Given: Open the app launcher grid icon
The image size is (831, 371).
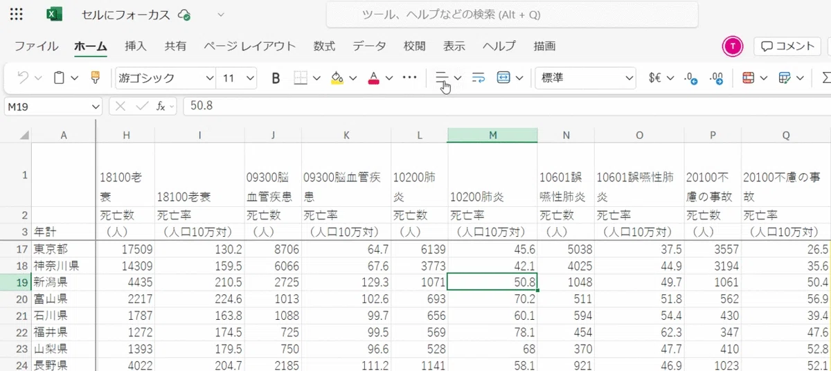Looking at the screenshot, I should pos(17,15).
